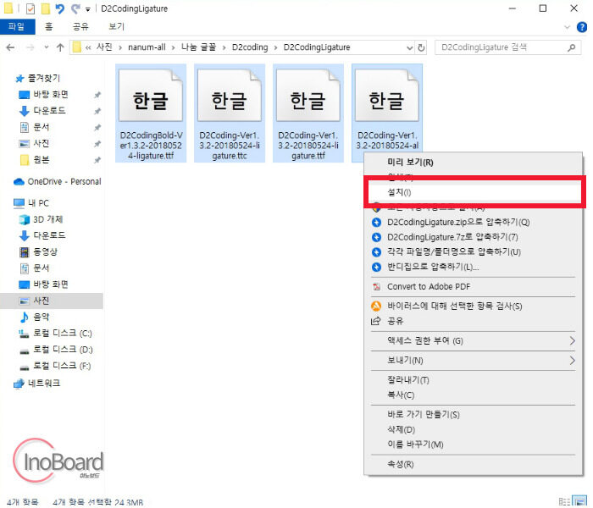Choose D2CodingLigature.zip으로 압축하기(Q)
This screenshot has height=508, width=593.
point(473,222)
